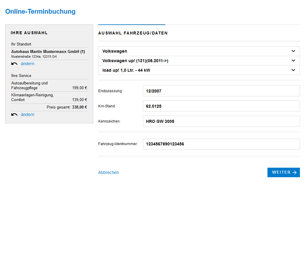The height and width of the screenshot is (267, 305).
Task: Click the undo arrow icon beside Standort ändern
Action: tap(14, 64)
